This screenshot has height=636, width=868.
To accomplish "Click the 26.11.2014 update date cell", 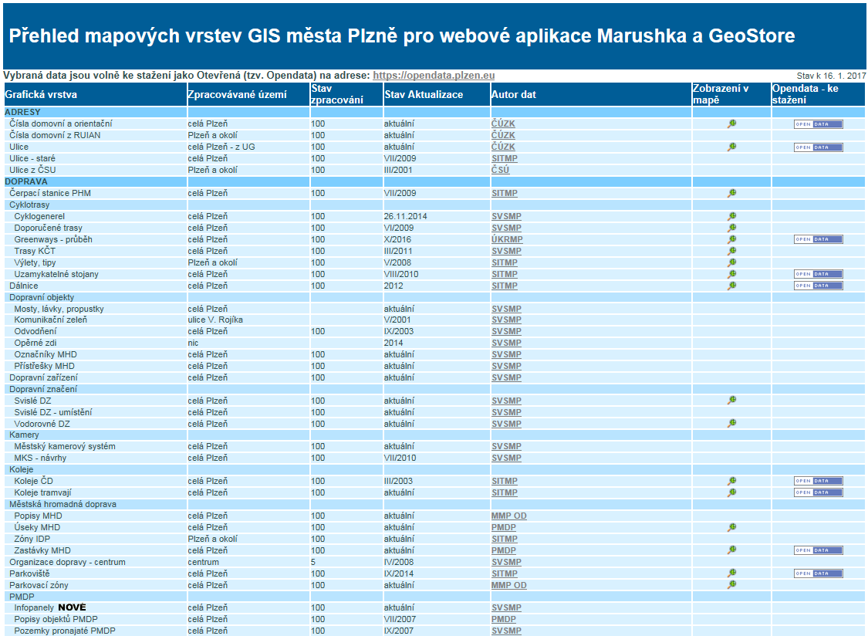I will [x=405, y=217].
